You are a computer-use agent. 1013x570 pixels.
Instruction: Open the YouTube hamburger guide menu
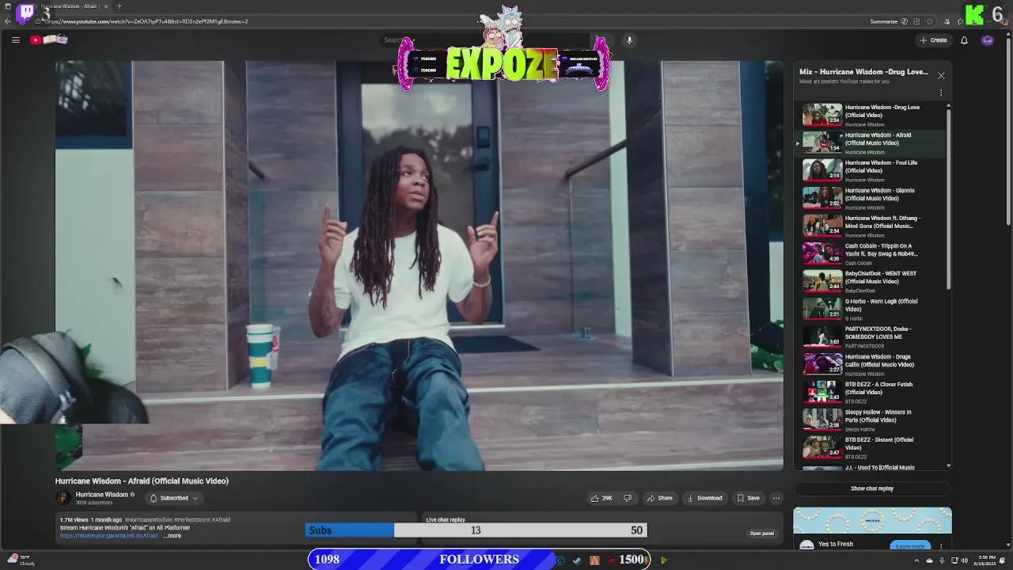[x=15, y=40]
